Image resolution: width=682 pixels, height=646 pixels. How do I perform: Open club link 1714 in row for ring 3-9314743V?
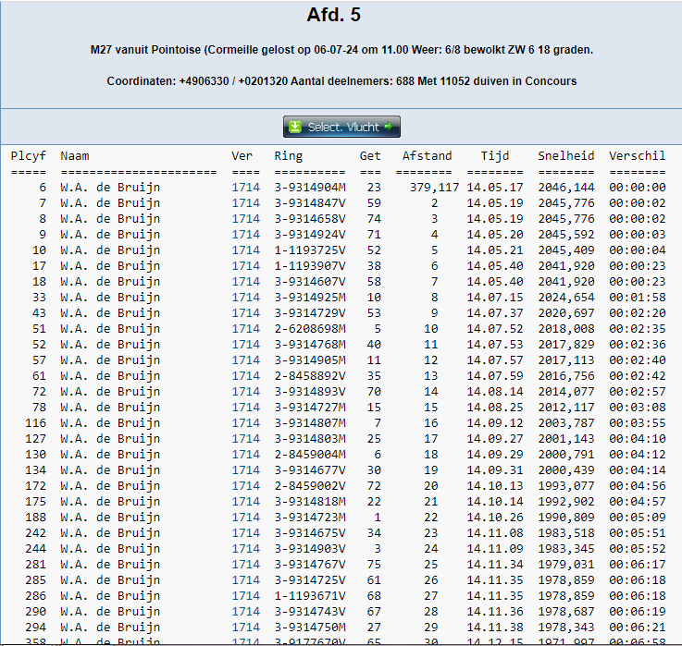coord(246,611)
